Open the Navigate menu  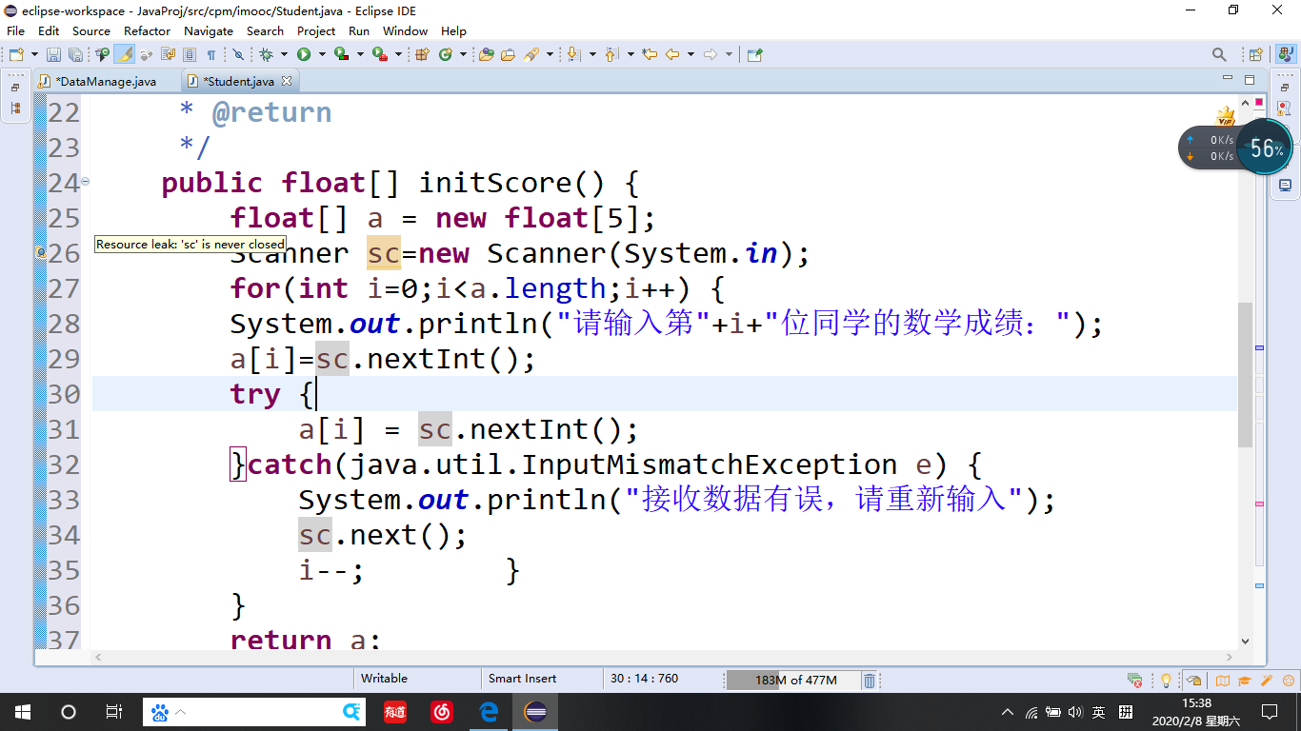209,30
